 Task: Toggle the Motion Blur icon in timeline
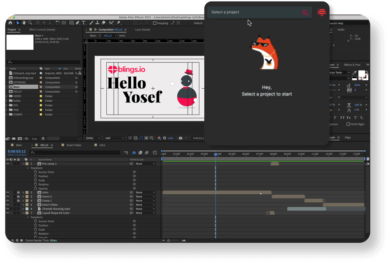[147, 153]
